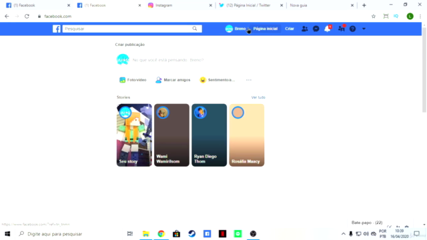Open Chrome three-dot menu
427x240 pixels.
pos(420,16)
